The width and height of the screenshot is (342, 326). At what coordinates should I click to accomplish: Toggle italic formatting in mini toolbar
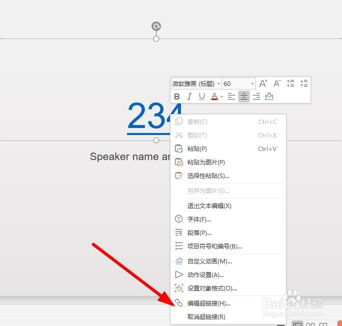coord(189,96)
